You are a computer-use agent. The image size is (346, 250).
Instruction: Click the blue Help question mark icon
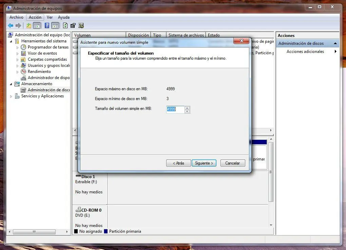coord(47,25)
